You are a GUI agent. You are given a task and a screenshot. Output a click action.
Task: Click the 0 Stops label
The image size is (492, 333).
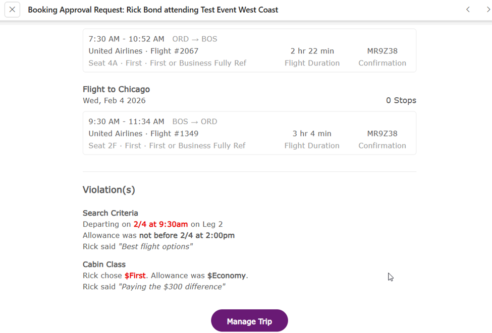(x=401, y=100)
